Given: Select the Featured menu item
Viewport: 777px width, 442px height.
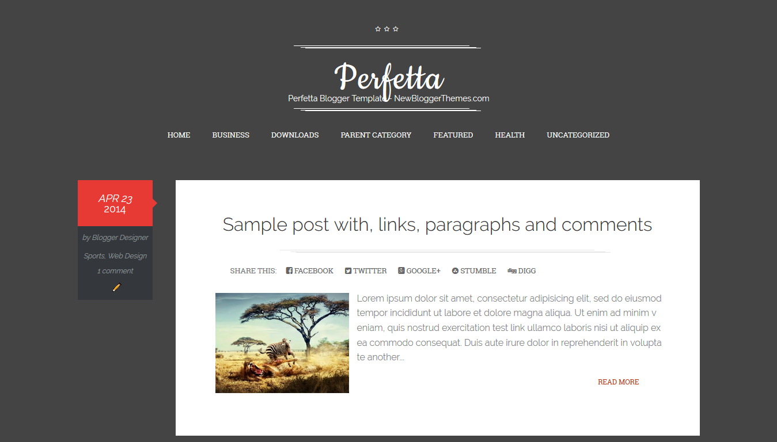Looking at the screenshot, I should point(453,135).
